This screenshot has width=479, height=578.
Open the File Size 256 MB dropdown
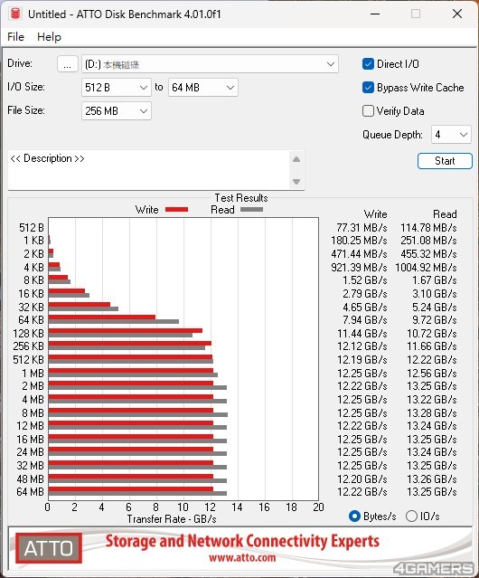click(117, 111)
